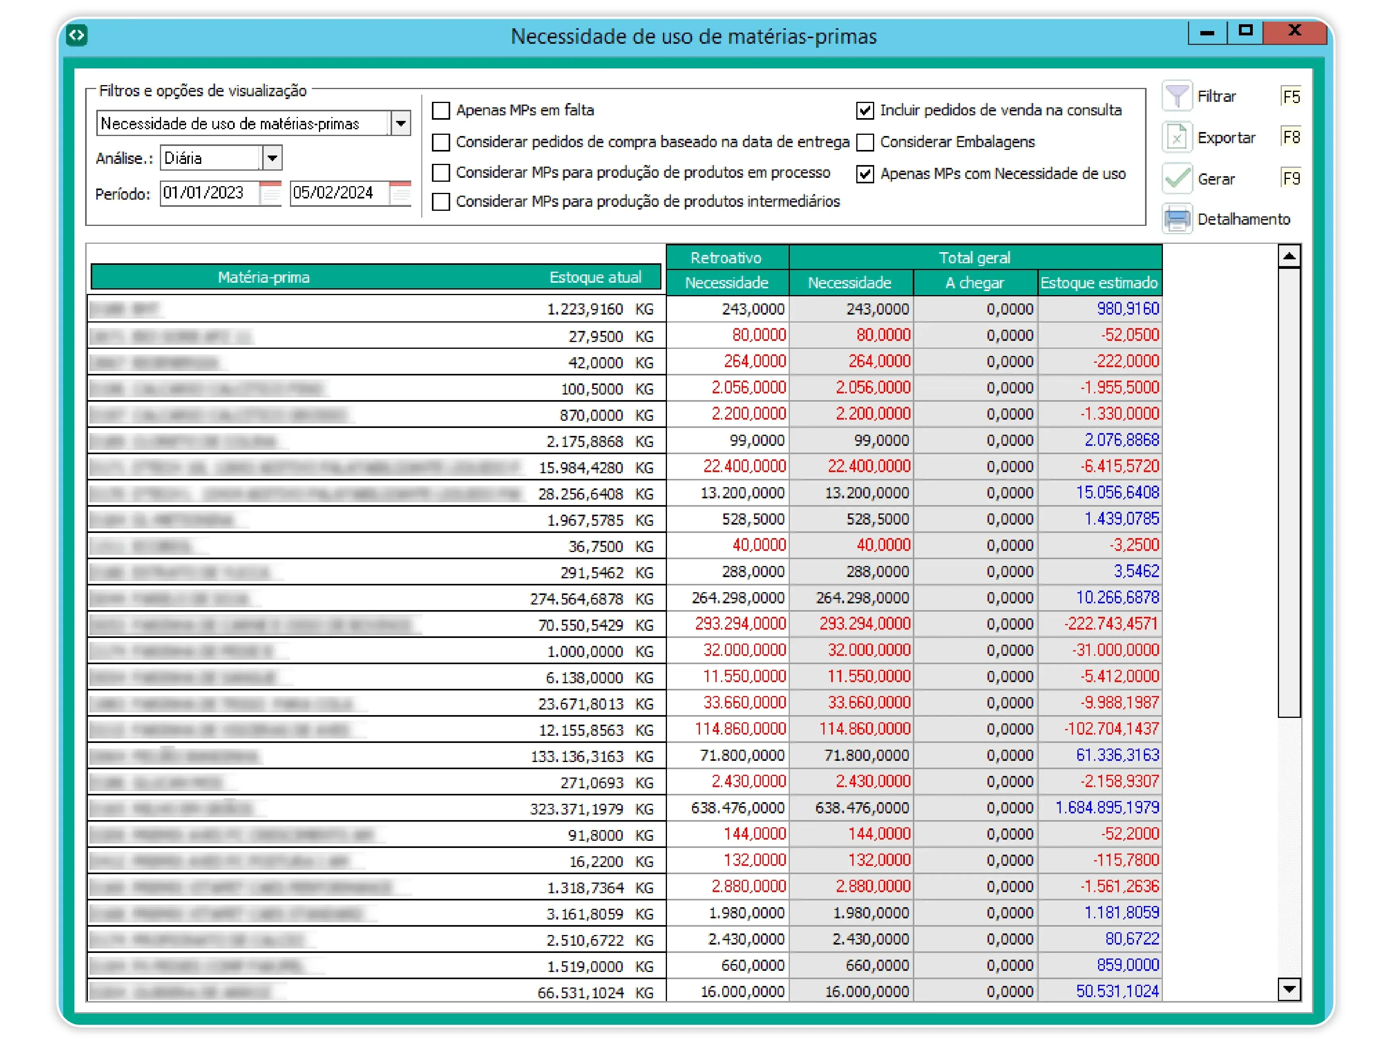Image resolution: width=1392 pixels, height=1044 pixels.
Task: Toggle Considerar MPs para produção de produtos em processo
Action: pyautogui.click(x=441, y=173)
